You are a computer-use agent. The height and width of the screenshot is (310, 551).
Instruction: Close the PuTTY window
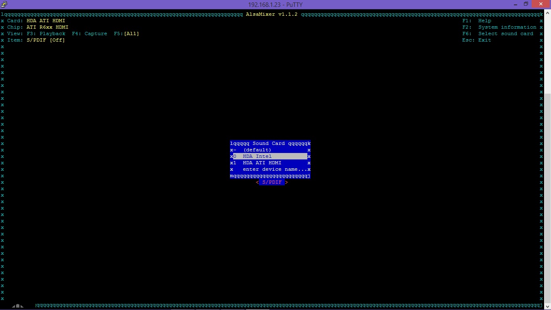(x=541, y=4)
